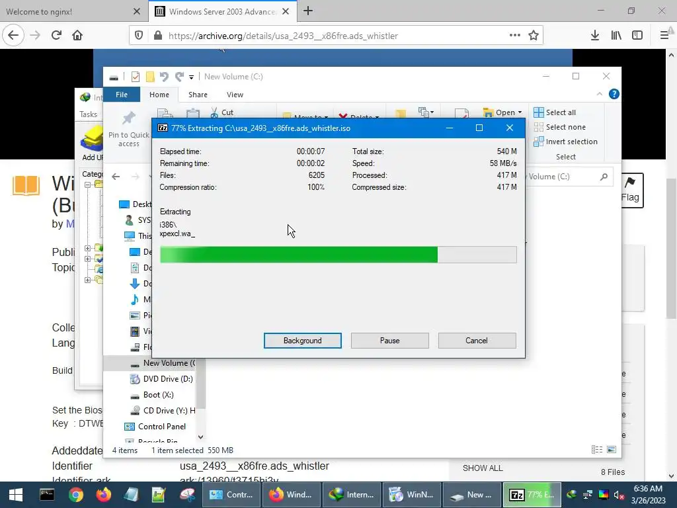Image resolution: width=677 pixels, height=508 pixels.
Task: Open Firefox library icon
Action: [x=616, y=36]
